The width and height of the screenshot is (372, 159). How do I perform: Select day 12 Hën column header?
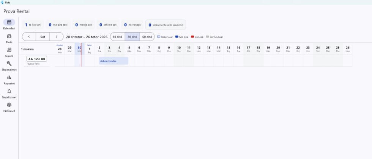pyautogui.click(x=199, y=49)
